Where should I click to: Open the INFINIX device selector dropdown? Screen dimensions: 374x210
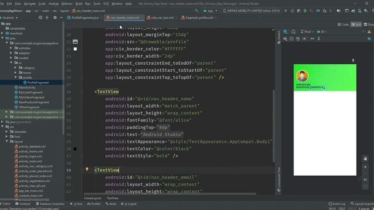click(251, 10)
